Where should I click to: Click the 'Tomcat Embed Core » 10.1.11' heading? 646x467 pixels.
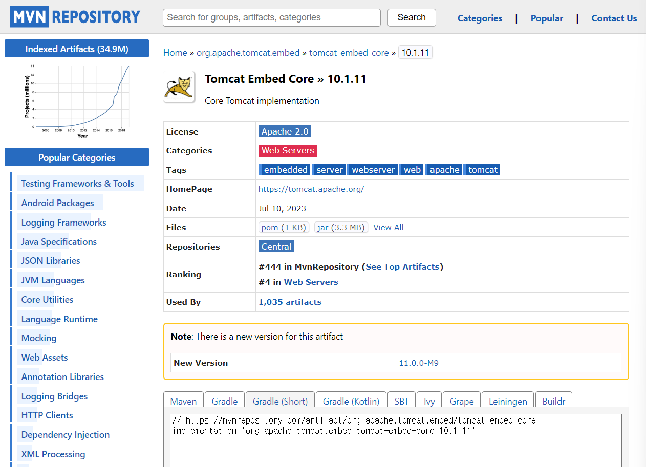click(286, 79)
